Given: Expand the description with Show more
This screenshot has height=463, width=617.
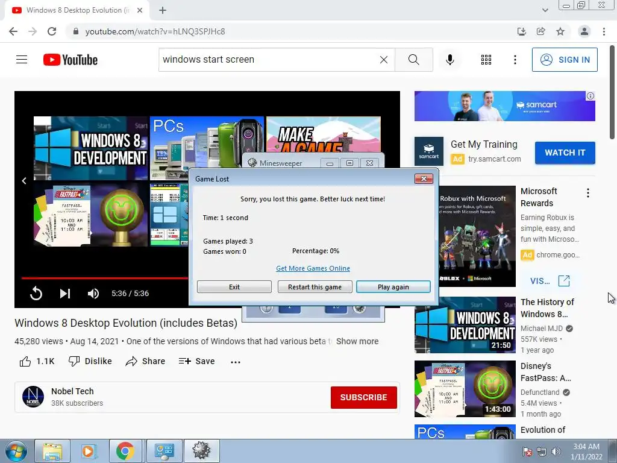Looking at the screenshot, I should point(357,341).
